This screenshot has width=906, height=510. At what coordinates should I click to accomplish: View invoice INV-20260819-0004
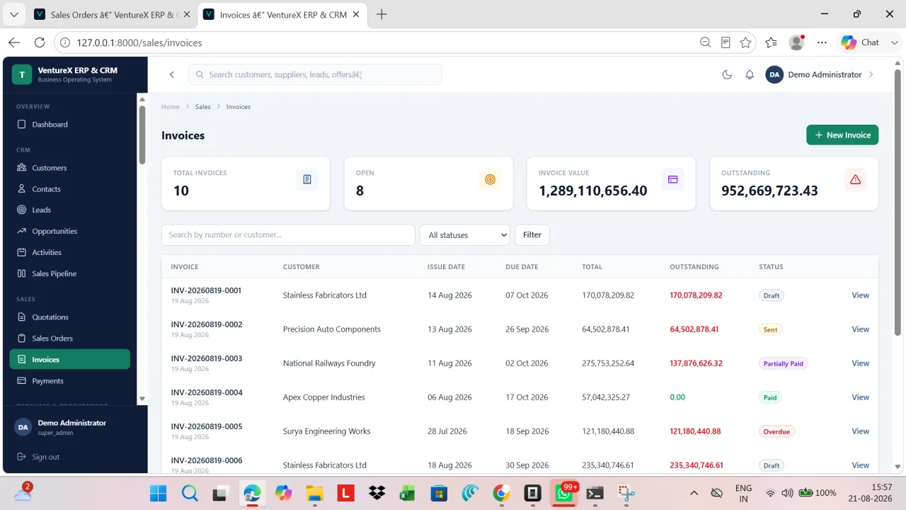(860, 397)
